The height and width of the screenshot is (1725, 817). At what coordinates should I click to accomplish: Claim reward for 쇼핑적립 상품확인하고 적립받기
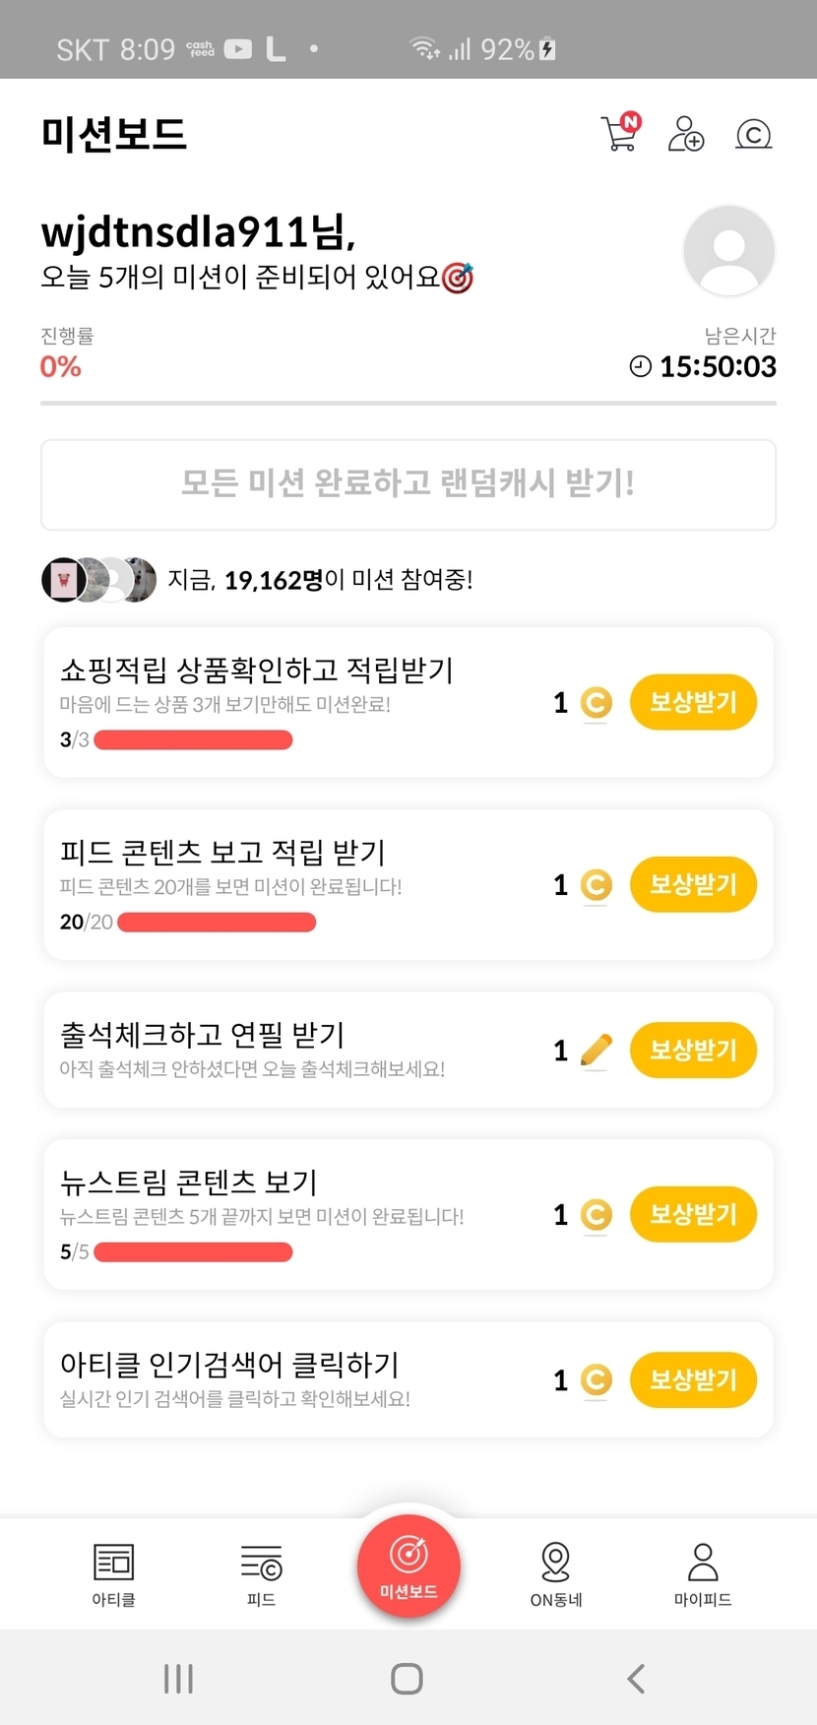(693, 702)
